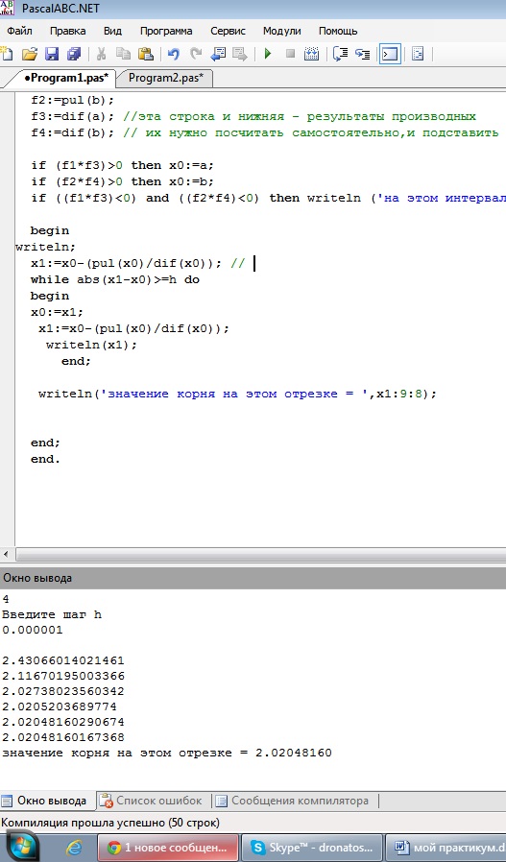Open the Chrome taskbar item with new message
This screenshot has height=862, width=506.
tap(168, 848)
